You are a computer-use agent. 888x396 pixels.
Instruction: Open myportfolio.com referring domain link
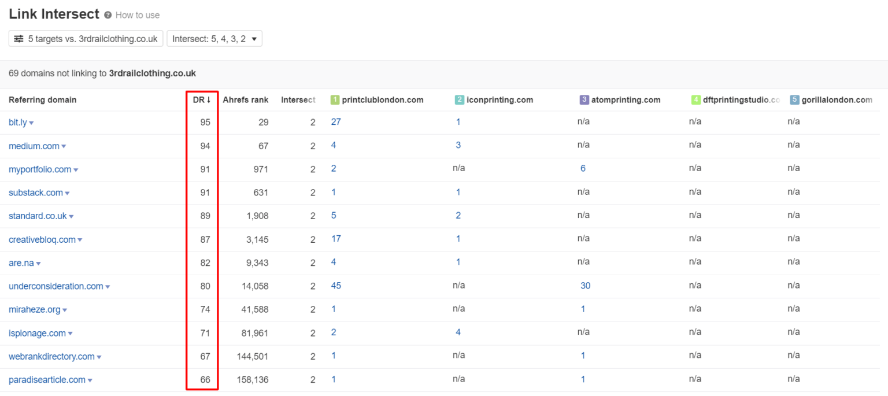click(40, 169)
